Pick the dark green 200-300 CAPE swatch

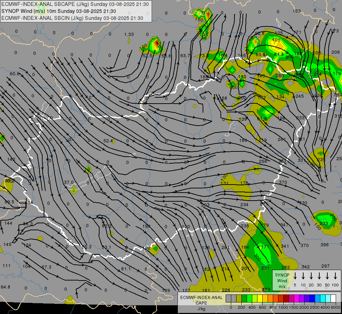click(x=244, y=299)
